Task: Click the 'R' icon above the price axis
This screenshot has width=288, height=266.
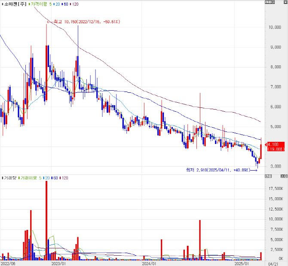Action: pyautogui.click(x=273, y=3)
